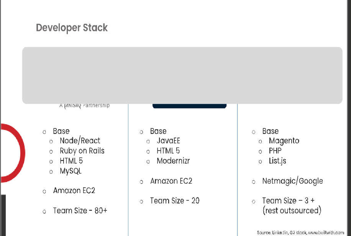351x236 pixels.
Task: Select the Ruby on Rails text
Action: (82, 151)
